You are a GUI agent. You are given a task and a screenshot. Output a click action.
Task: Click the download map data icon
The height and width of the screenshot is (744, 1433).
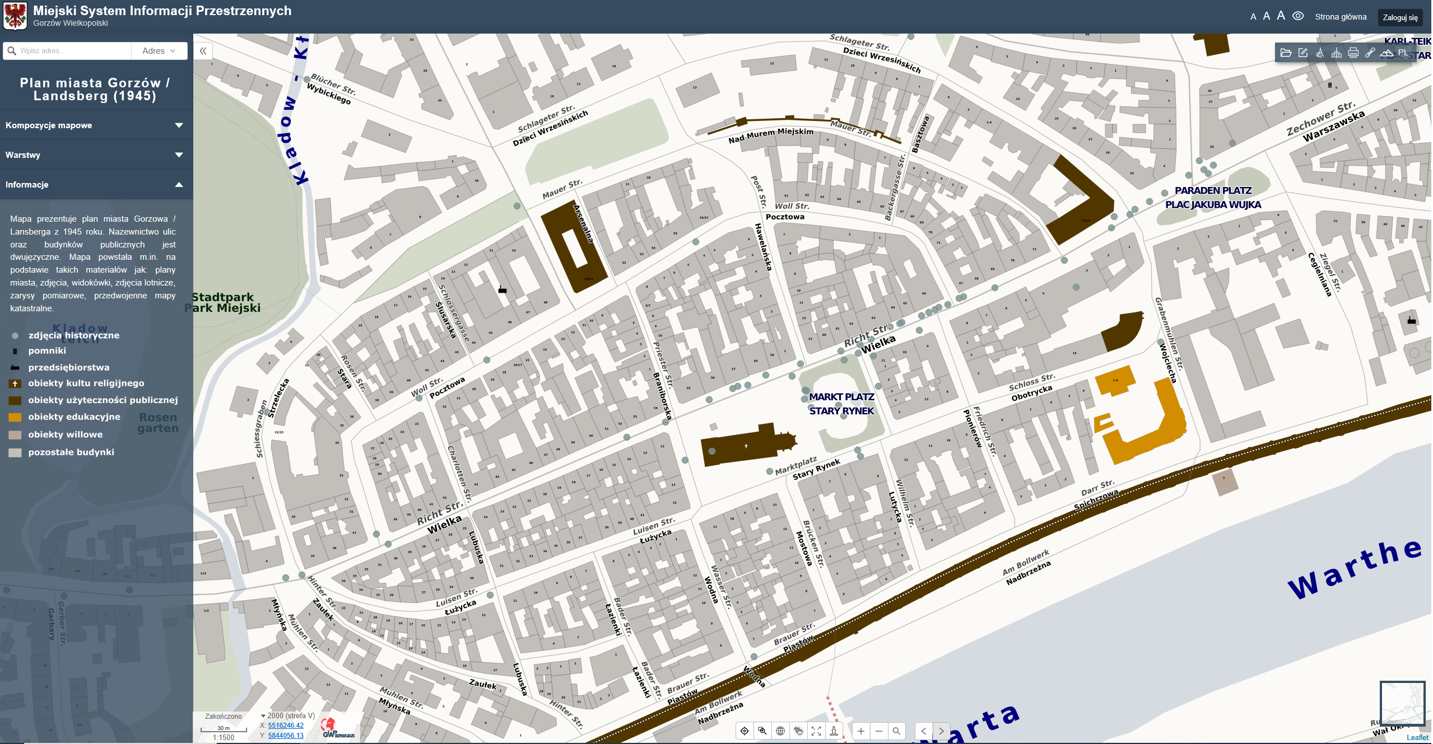point(1337,53)
